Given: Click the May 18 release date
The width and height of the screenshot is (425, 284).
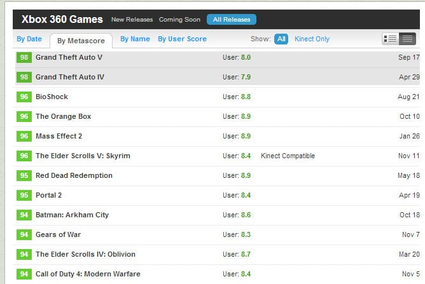Looking at the screenshot, I should [x=408, y=175].
